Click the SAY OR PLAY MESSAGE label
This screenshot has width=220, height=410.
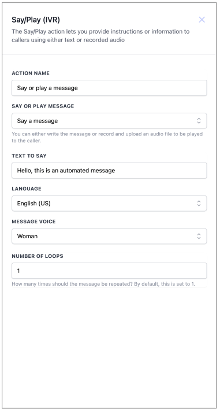pos(43,106)
